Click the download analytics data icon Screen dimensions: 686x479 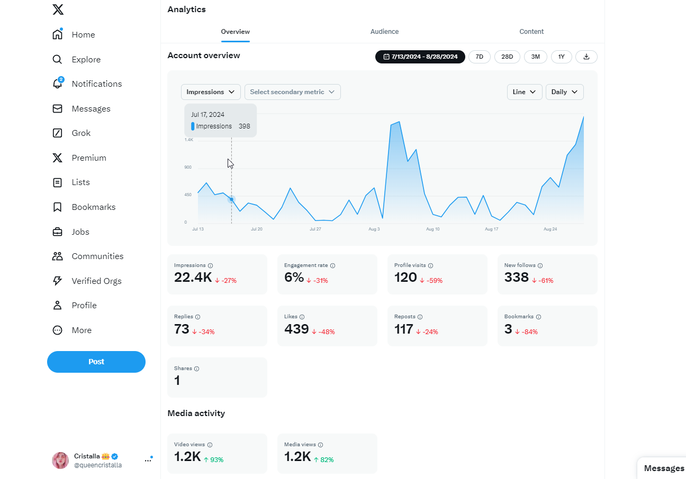[x=586, y=57]
